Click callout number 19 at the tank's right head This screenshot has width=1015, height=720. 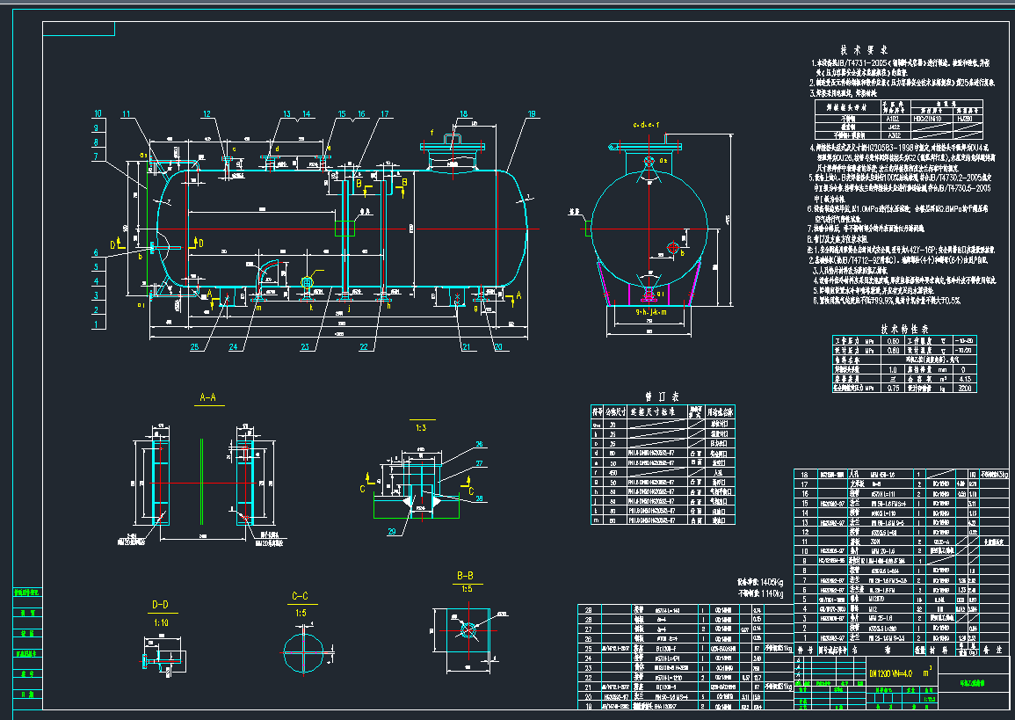tap(532, 114)
